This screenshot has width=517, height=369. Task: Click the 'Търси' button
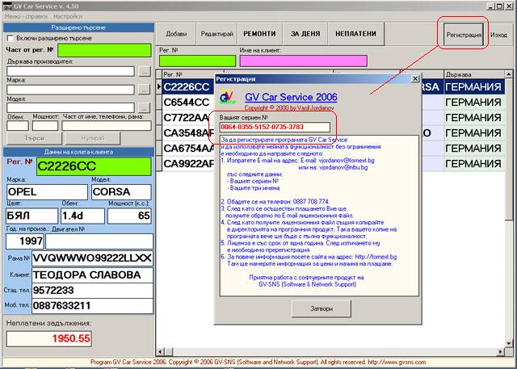(x=34, y=138)
